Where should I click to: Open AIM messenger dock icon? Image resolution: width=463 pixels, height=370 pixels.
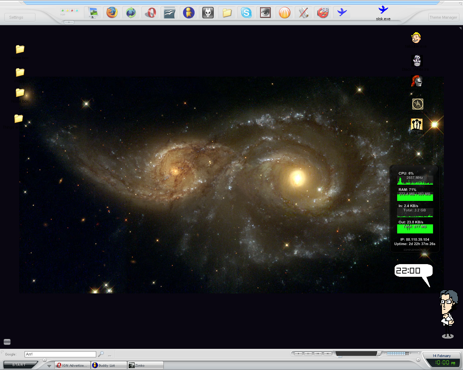tap(188, 13)
